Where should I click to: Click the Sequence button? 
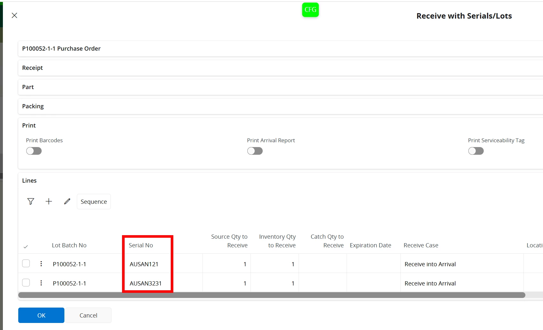(x=94, y=202)
